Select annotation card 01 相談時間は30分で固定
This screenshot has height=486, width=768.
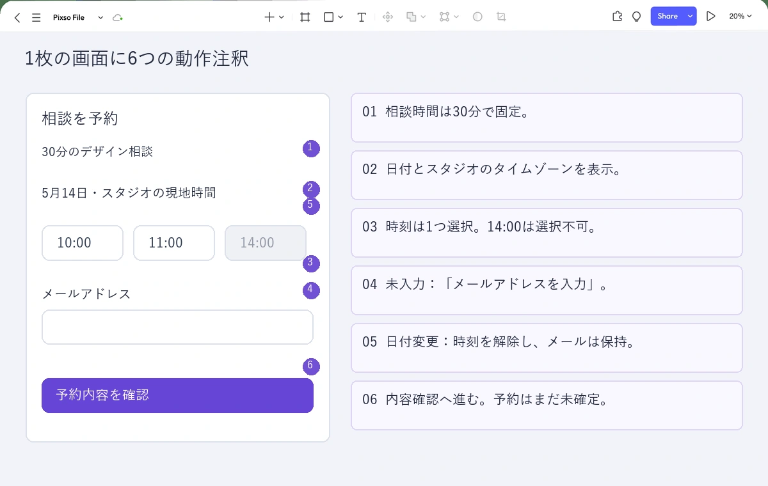pos(547,118)
